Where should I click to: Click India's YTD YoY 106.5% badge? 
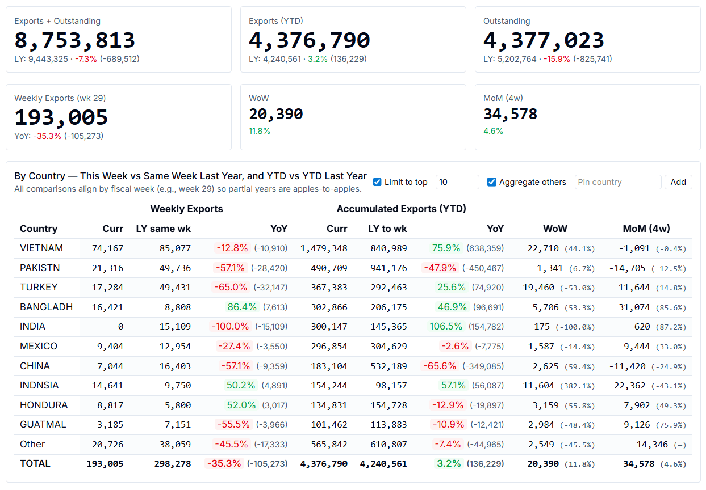click(x=447, y=326)
